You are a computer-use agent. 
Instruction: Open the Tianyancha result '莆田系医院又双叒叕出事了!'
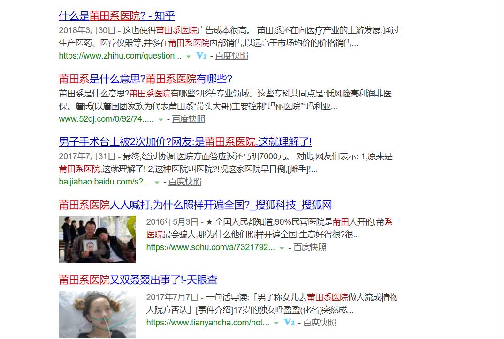pyautogui.click(x=138, y=280)
